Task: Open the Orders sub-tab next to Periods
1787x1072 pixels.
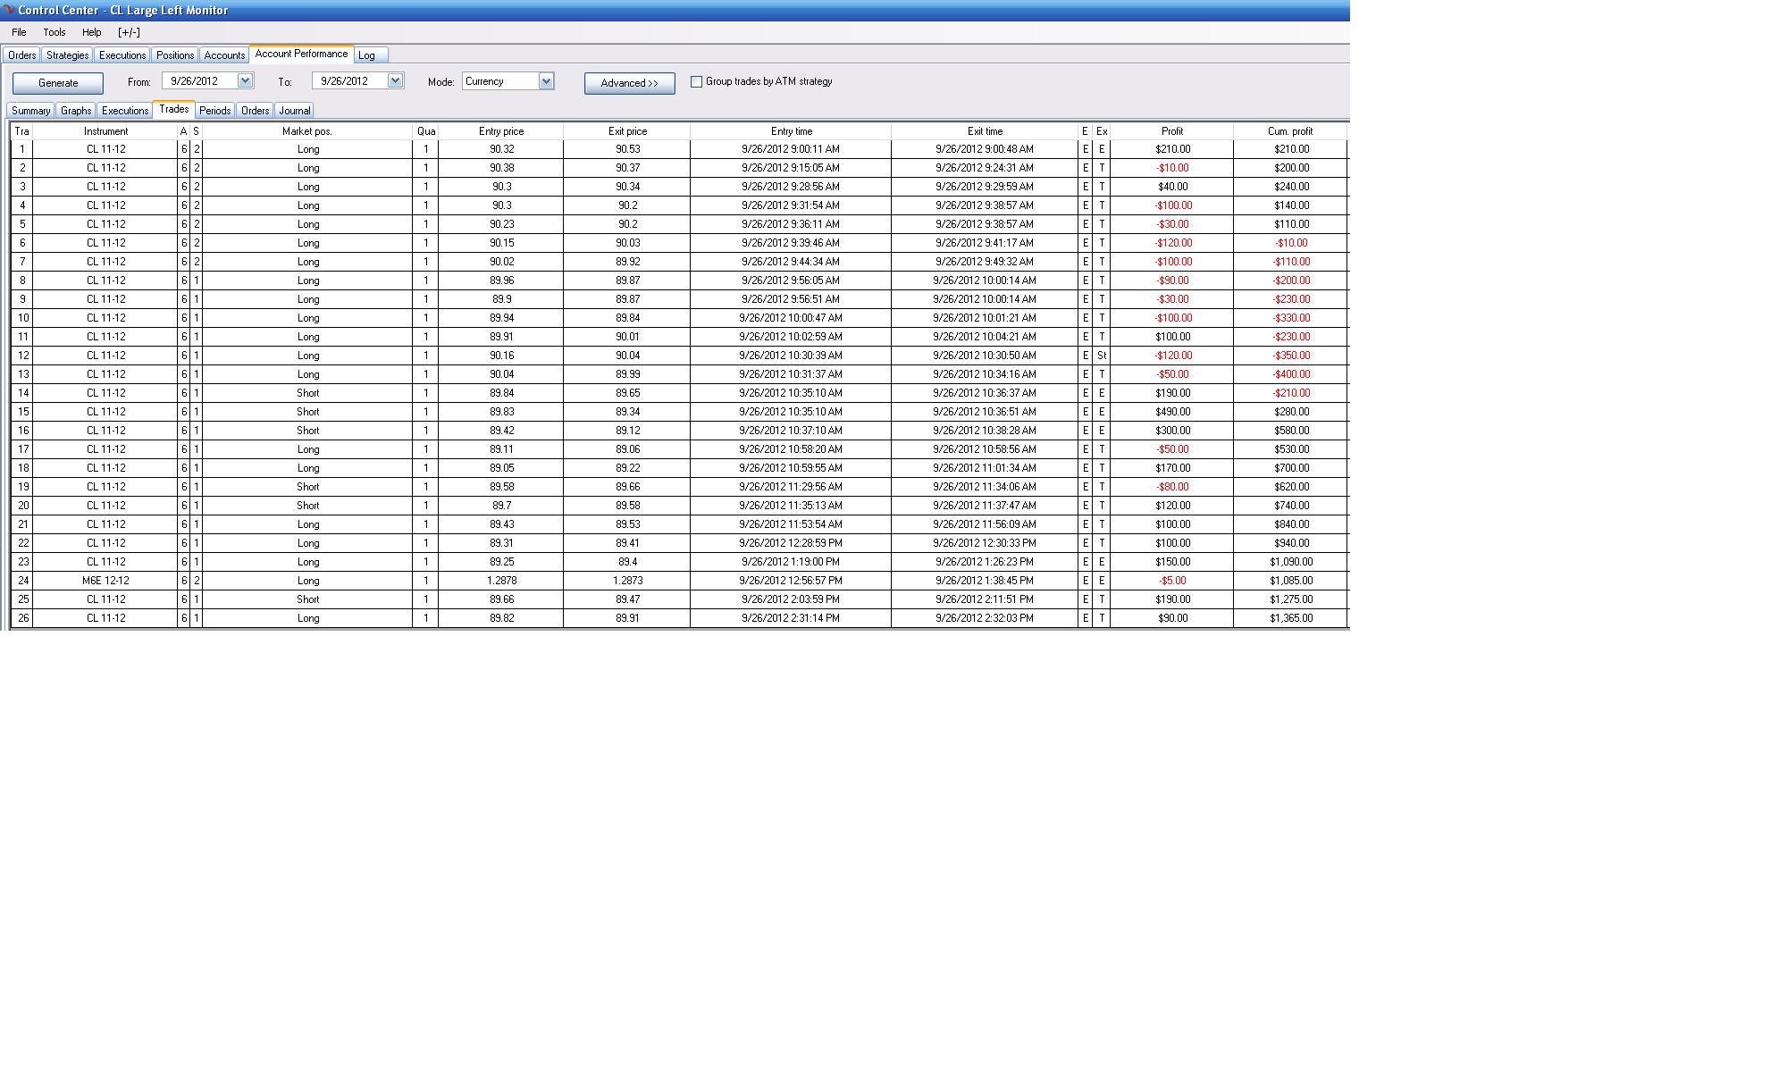Action: pos(256,111)
